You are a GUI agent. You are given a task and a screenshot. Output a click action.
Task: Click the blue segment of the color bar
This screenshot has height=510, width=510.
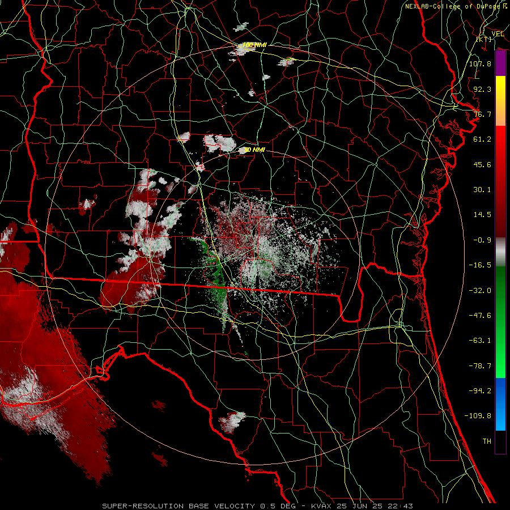[x=500, y=404]
